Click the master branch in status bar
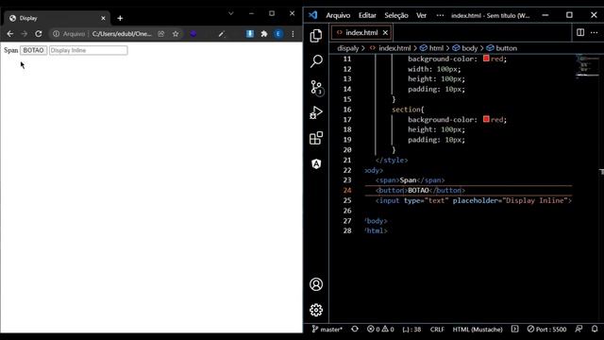The width and height of the screenshot is (604, 340). pyautogui.click(x=327, y=330)
